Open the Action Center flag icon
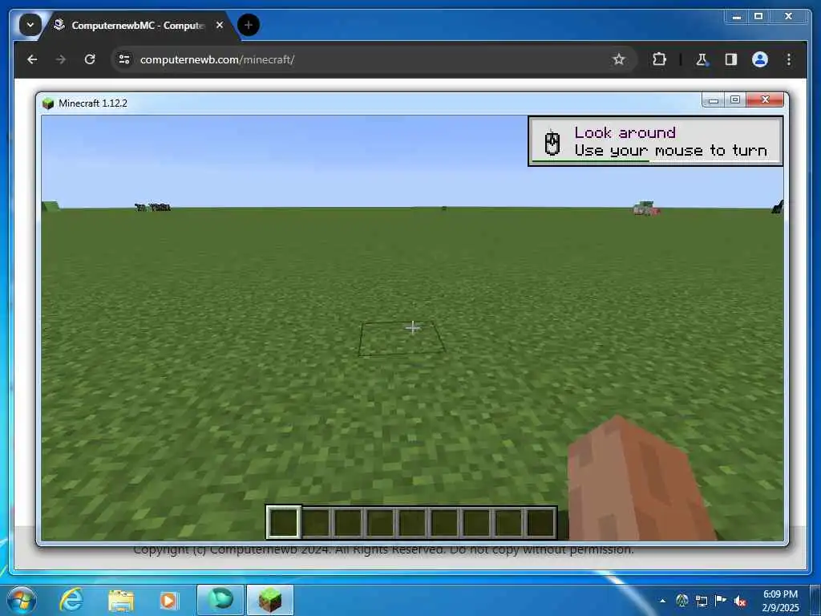The width and height of the screenshot is (821, 616). pyautogui.click(x=721, y=600)
